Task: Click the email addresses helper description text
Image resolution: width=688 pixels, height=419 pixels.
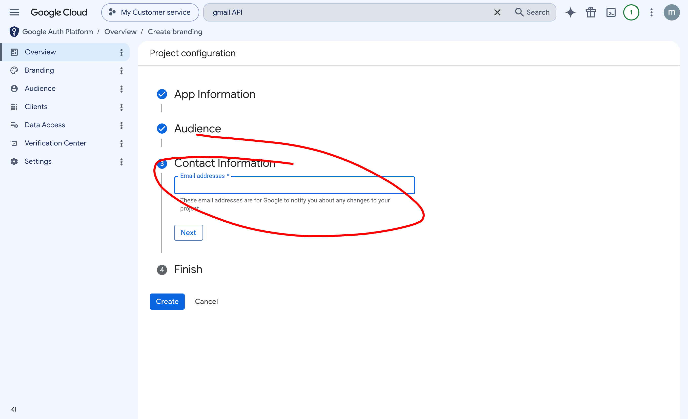Action: [285, 204]
